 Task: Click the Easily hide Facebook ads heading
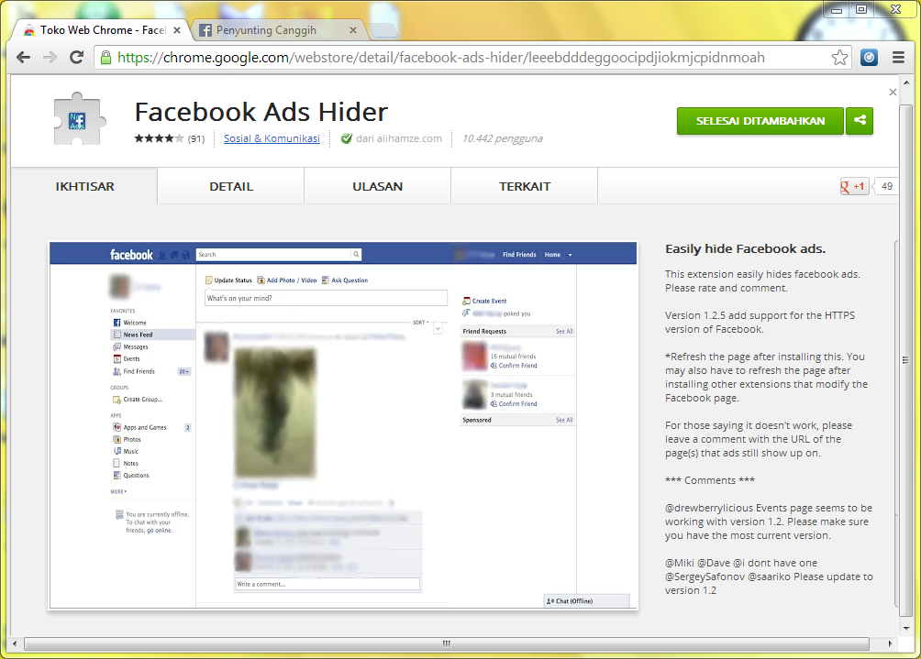[746, 248]
